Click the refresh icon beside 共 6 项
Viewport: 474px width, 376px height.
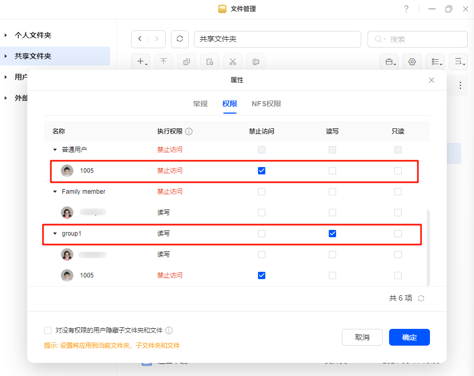(x=421, y=298)
